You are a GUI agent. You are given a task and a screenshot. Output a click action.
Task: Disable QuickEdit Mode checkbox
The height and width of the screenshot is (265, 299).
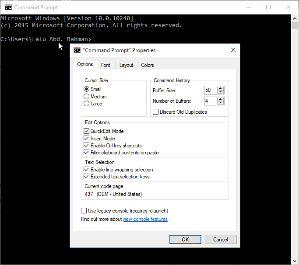(x=86, y=131)
